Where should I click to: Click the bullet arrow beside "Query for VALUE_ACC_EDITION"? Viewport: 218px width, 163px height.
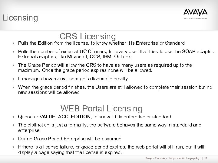(x=14, y=117)
